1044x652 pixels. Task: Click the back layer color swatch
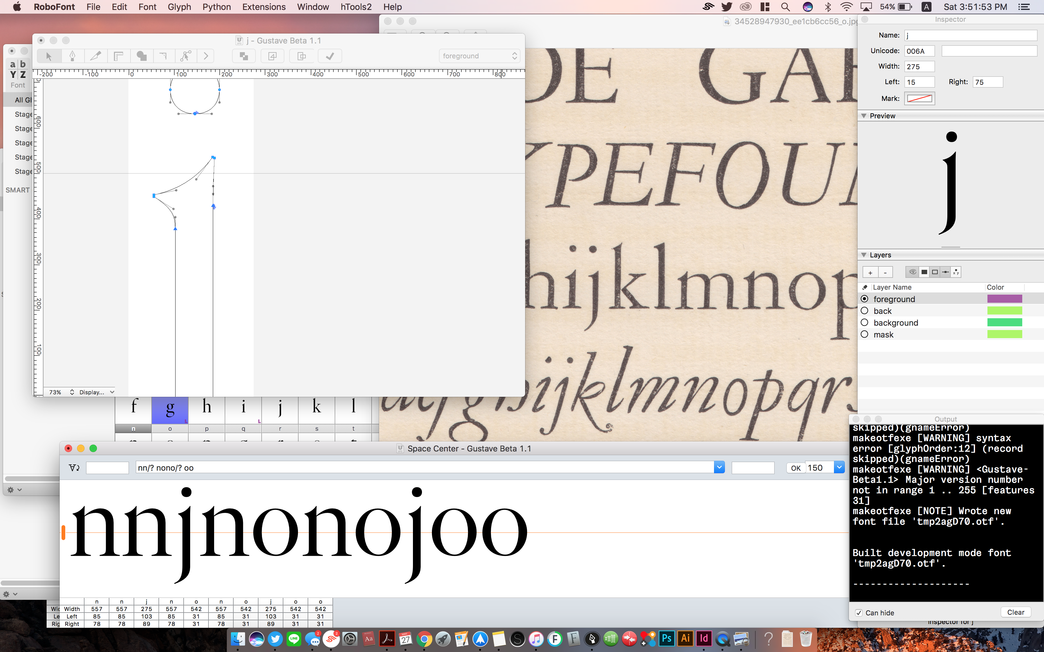click(x=1005, y=310)
